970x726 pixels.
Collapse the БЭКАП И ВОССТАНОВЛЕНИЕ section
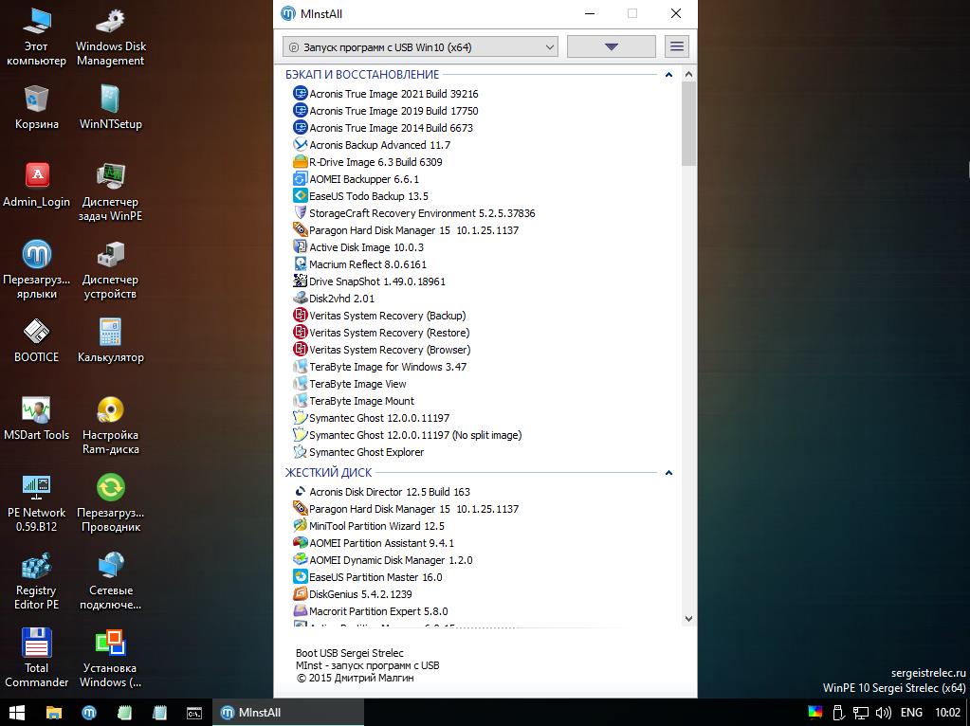[x=668, y=75]
